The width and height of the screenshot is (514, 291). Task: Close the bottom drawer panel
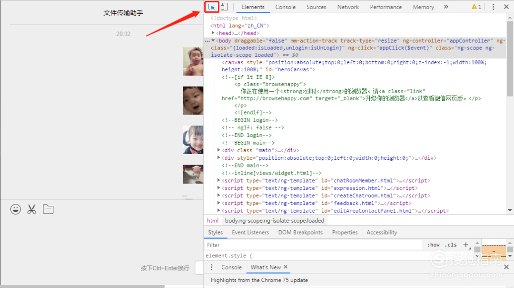(x=506, y=267)
